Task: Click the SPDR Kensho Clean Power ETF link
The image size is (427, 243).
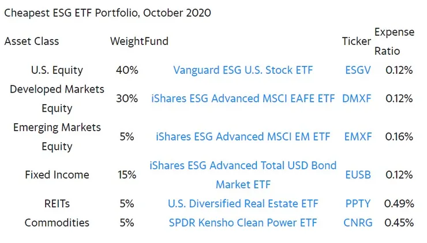Action: point(243,222)
